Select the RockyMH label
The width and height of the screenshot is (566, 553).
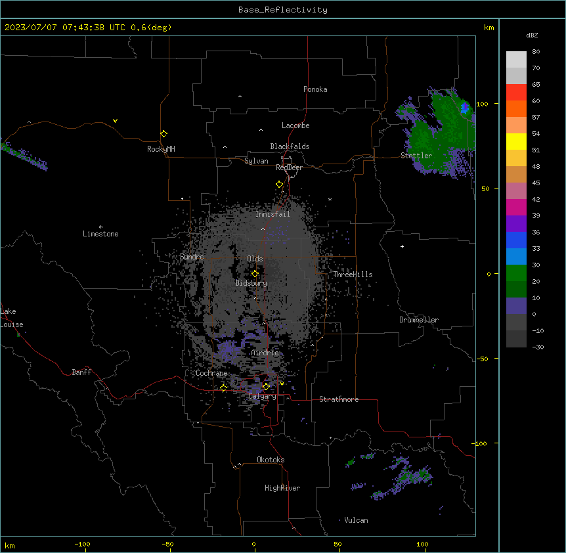(x=161, y=149)
